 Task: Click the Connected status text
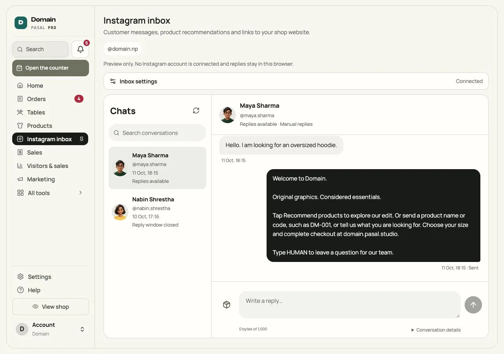click(x=469, y=81)
